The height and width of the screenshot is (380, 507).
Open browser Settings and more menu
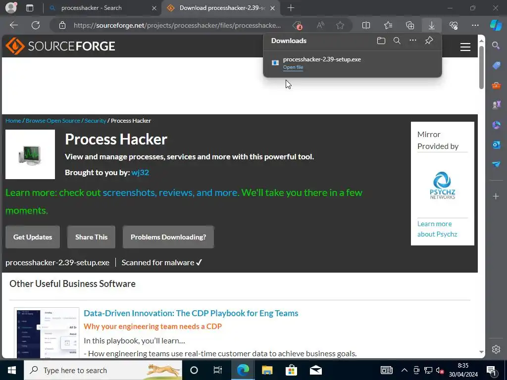point(475,25)
